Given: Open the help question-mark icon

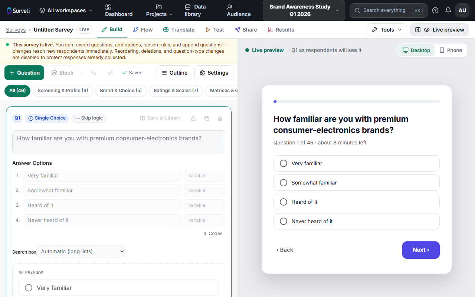Looking at the screenshot, I should point(435,10).
